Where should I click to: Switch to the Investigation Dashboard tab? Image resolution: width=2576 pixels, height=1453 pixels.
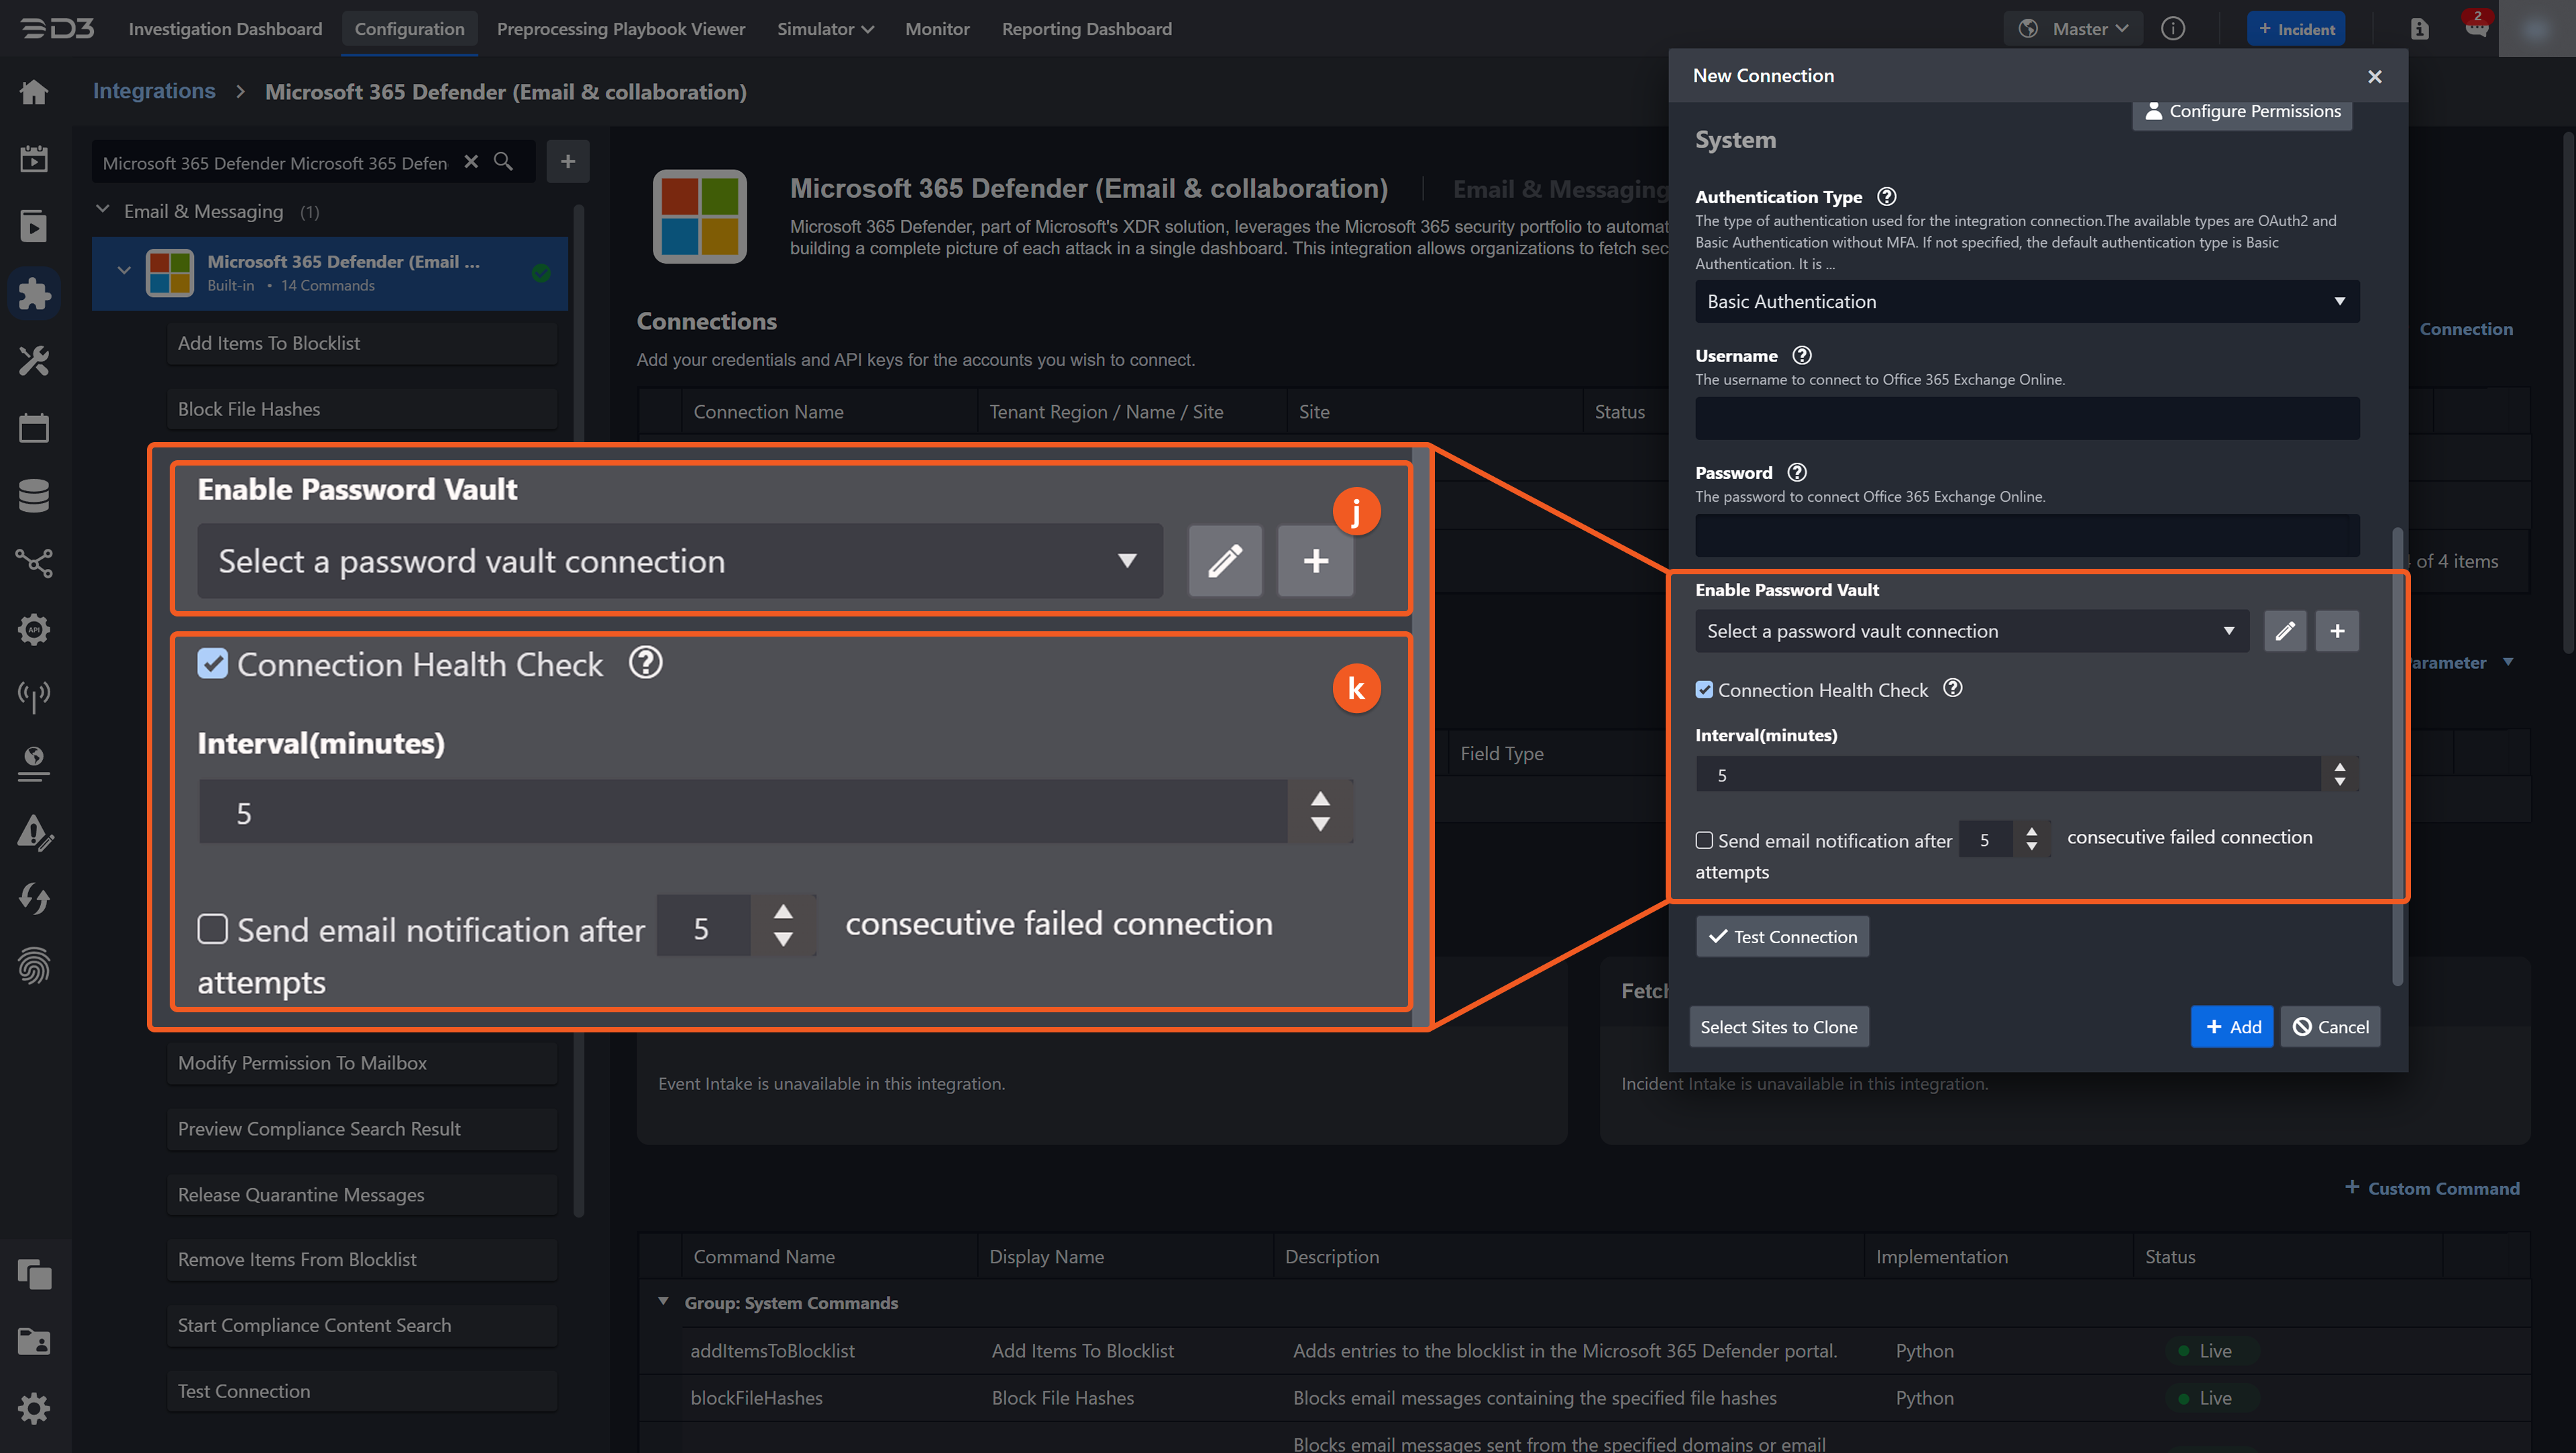coord(225,29)
